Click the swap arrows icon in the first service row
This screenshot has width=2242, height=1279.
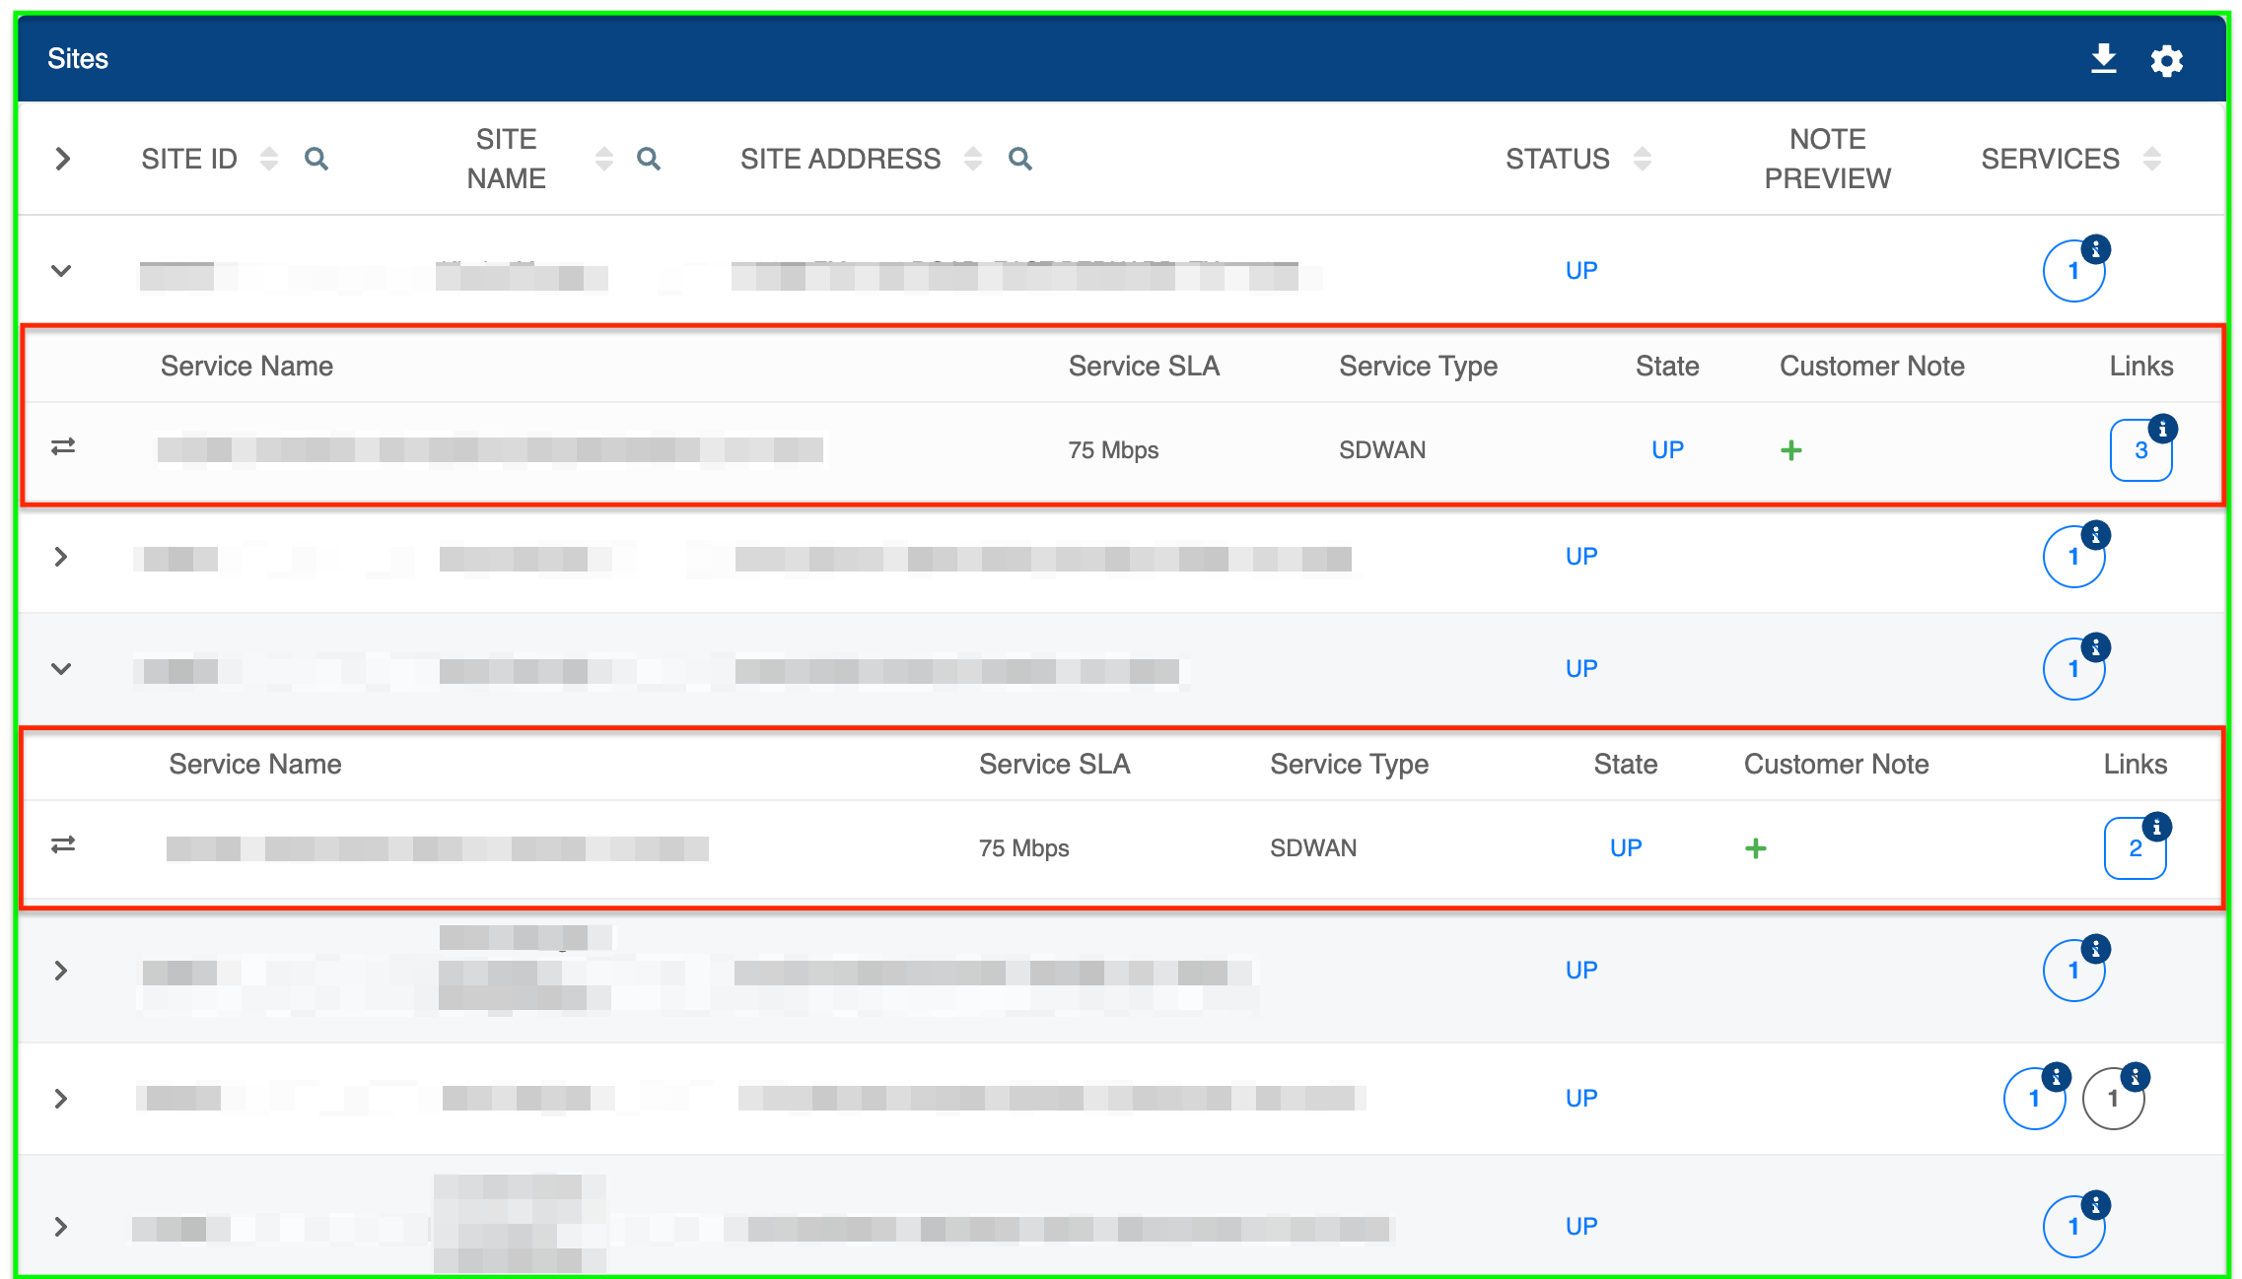tap(63, 447)
